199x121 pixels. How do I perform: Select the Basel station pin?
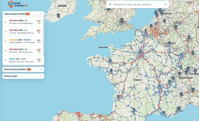[181, 67]
